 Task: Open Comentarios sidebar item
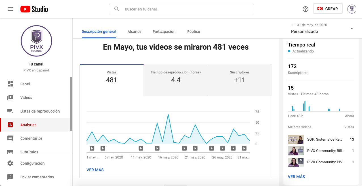(x=35, y=138)
